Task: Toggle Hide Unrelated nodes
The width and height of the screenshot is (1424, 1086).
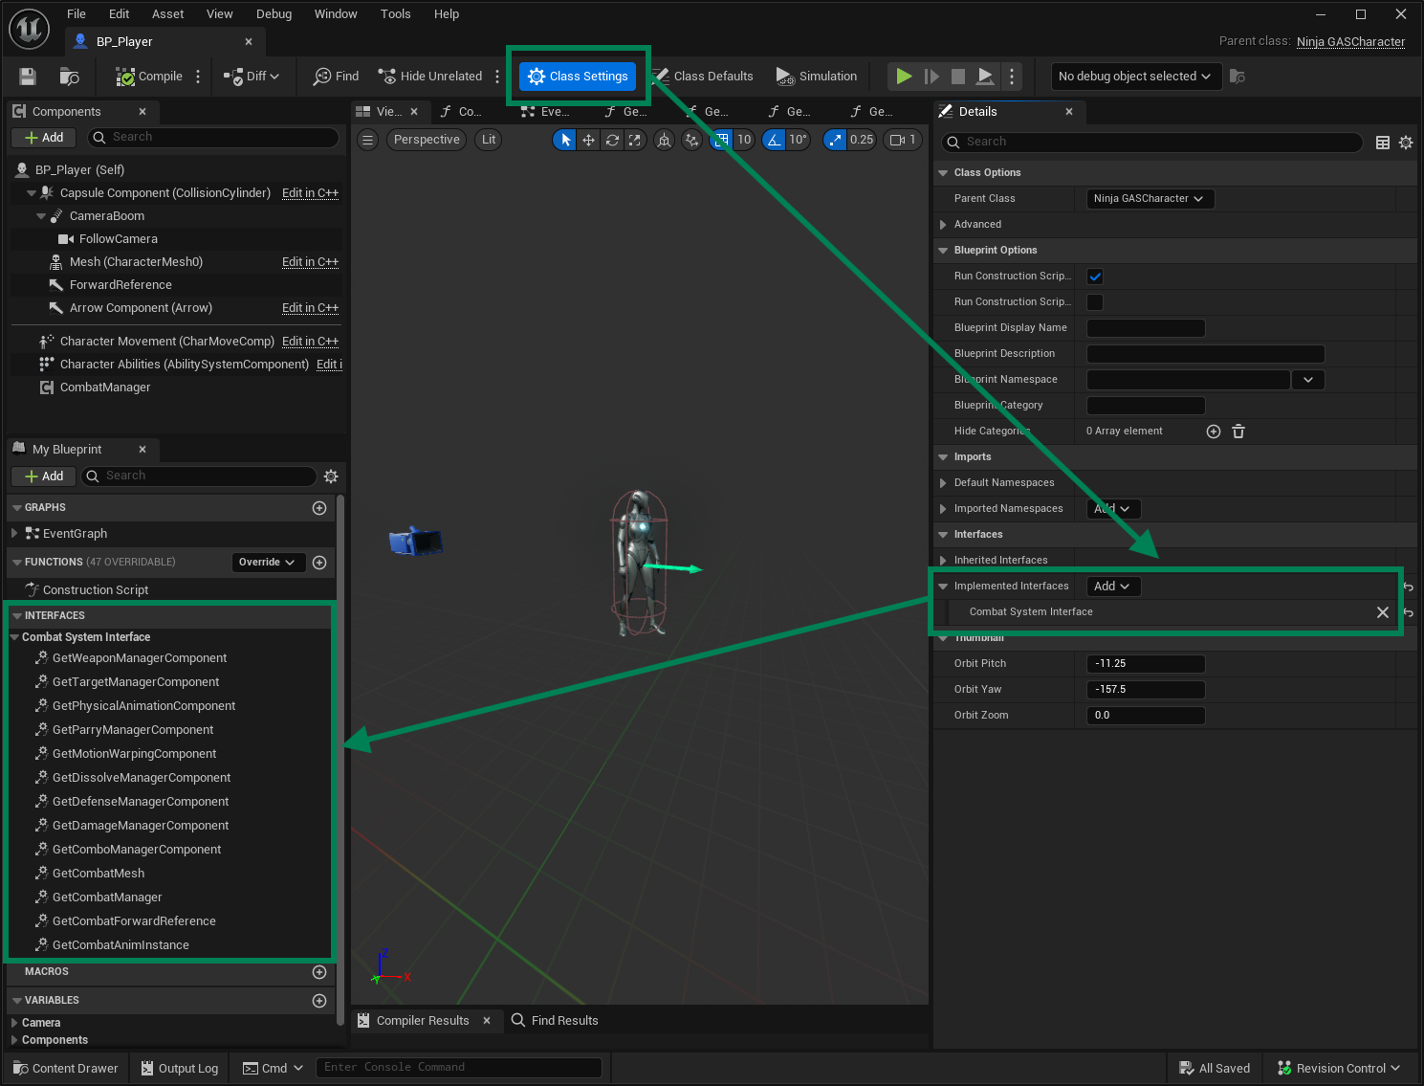Action: (430, 77)
